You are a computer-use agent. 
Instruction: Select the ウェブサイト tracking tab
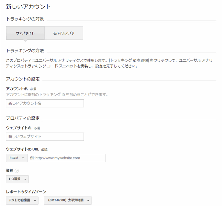25,33
